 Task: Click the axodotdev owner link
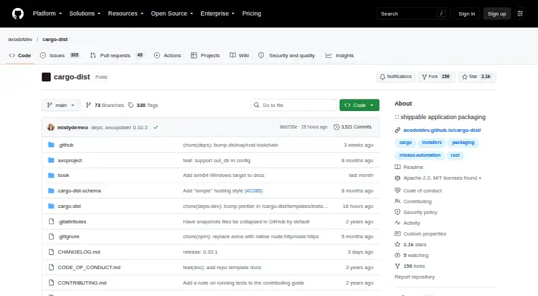pos(20,39)
